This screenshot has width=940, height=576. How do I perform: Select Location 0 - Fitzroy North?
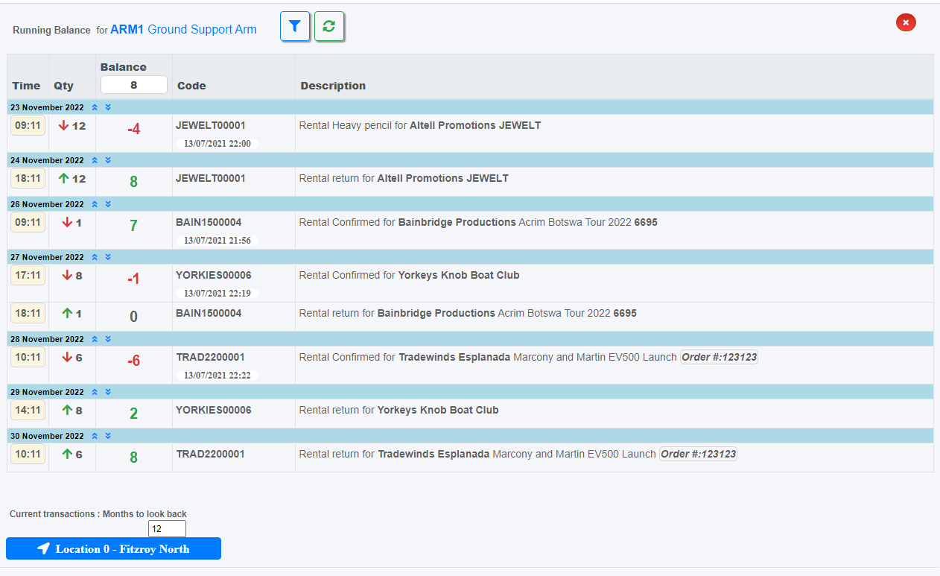point(113,548)
